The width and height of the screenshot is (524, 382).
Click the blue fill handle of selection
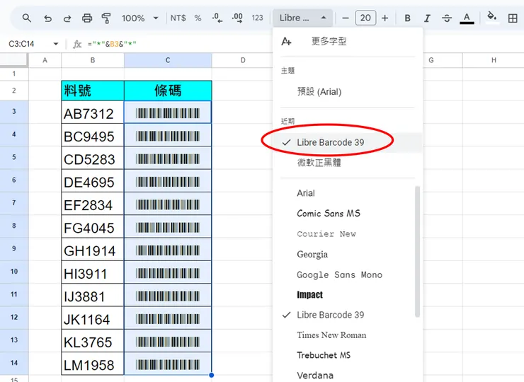[x=211, y=375]
